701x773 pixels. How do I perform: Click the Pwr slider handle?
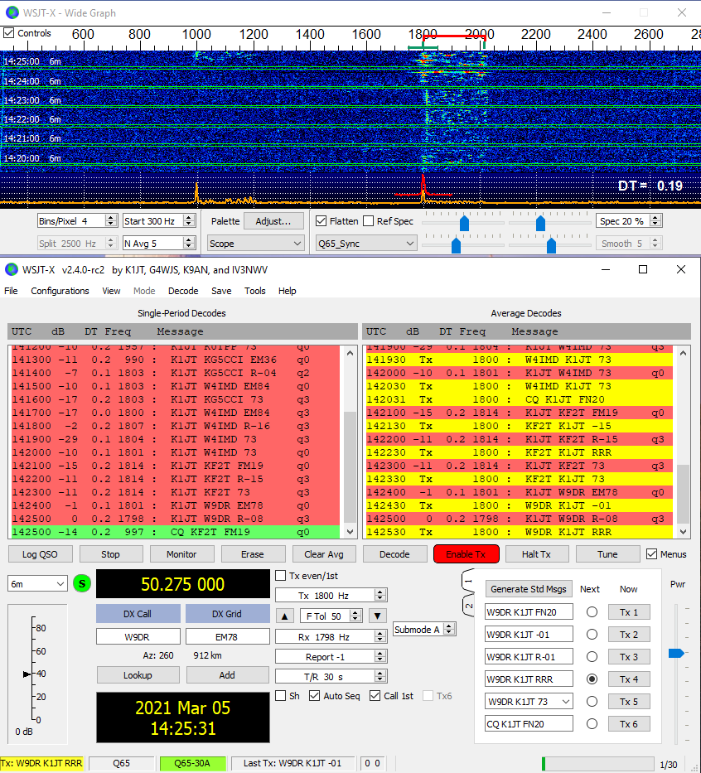(676, 653)
